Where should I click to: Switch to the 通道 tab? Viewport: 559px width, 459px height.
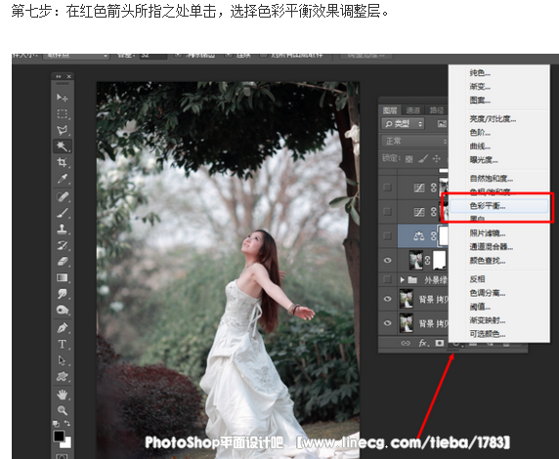(412, 110)
